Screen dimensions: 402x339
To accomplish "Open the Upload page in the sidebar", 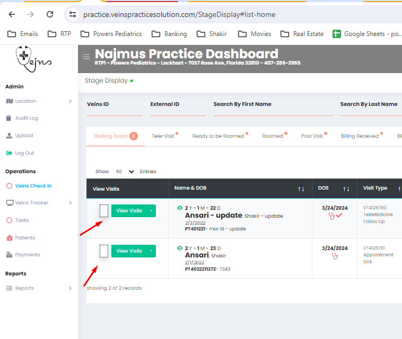I will point(24,136).
